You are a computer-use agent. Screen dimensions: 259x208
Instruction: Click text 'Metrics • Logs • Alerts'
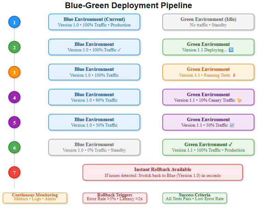click(35, 199)
